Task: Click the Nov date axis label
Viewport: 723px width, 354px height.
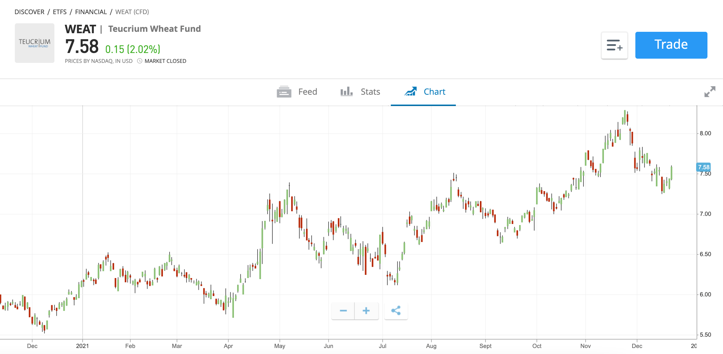Action: click(586, 346)
